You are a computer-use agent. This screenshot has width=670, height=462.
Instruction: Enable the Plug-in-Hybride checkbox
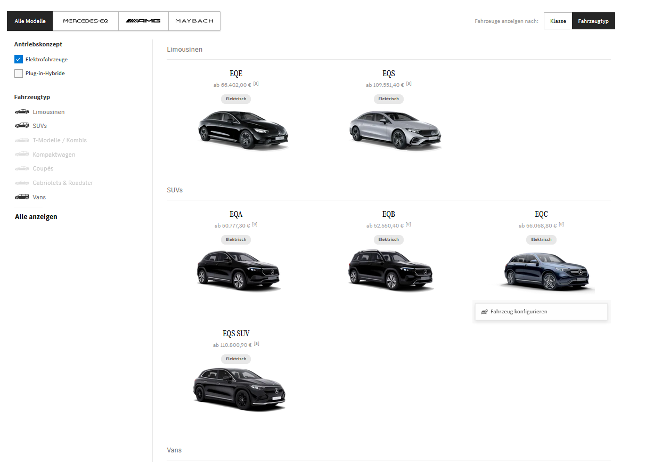tap(19, 74)
